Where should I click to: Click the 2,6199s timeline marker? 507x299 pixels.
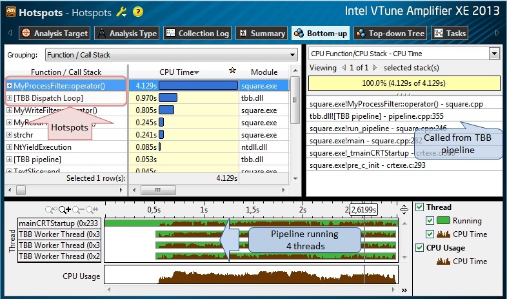(364, 210)
